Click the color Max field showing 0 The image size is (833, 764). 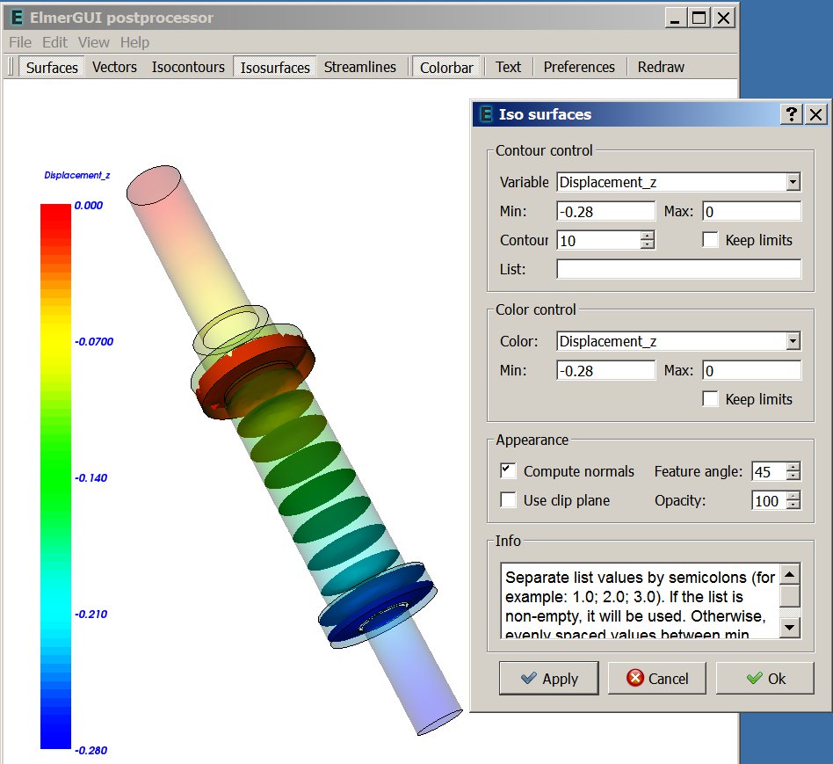click(751, 370)
